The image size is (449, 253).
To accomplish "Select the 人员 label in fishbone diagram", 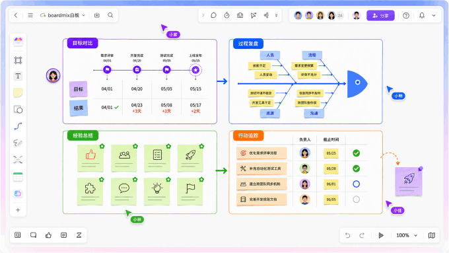I will coord(270,55).
